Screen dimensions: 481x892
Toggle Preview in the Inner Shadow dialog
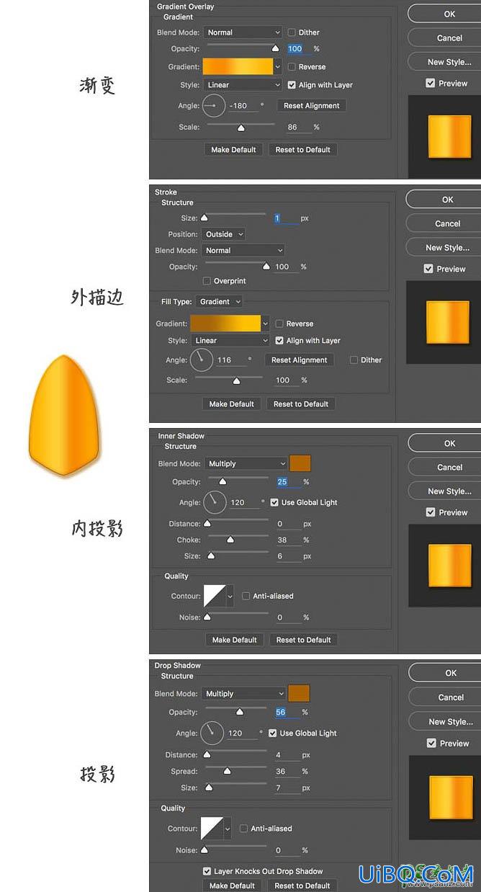coord(431,512)
